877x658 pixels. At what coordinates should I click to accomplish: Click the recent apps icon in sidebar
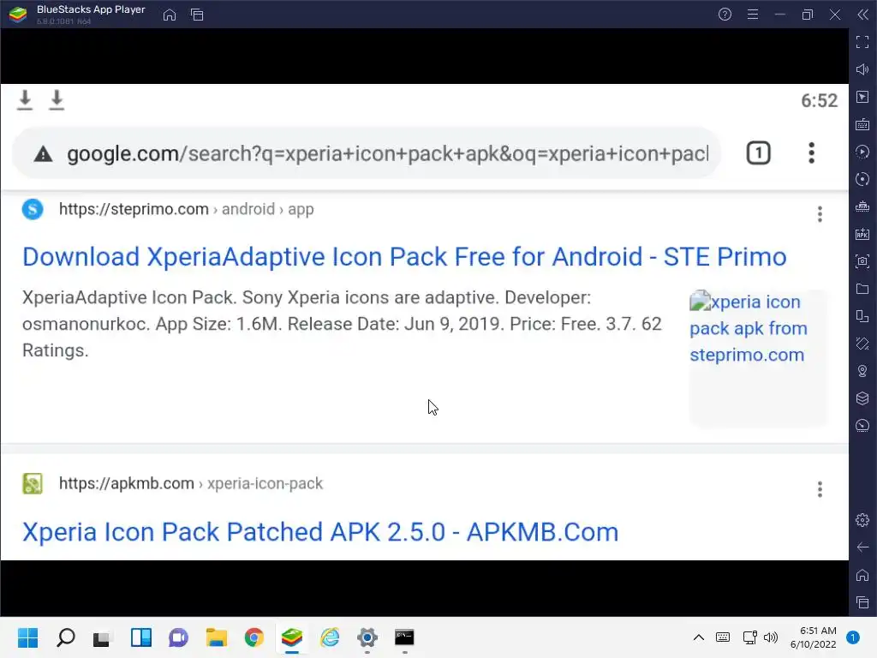pyautogui.click(x=862, y=602)
